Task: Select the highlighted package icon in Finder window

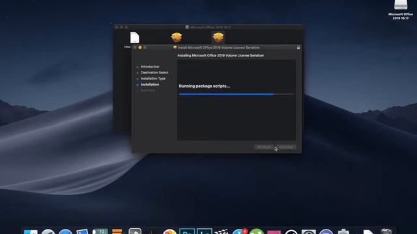Action: pos(218,38)
